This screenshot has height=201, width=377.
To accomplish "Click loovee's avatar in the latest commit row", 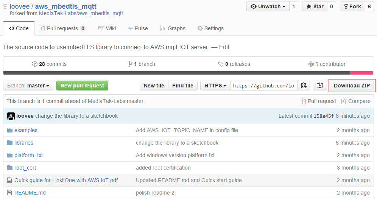I will click(x=11, y=116).
